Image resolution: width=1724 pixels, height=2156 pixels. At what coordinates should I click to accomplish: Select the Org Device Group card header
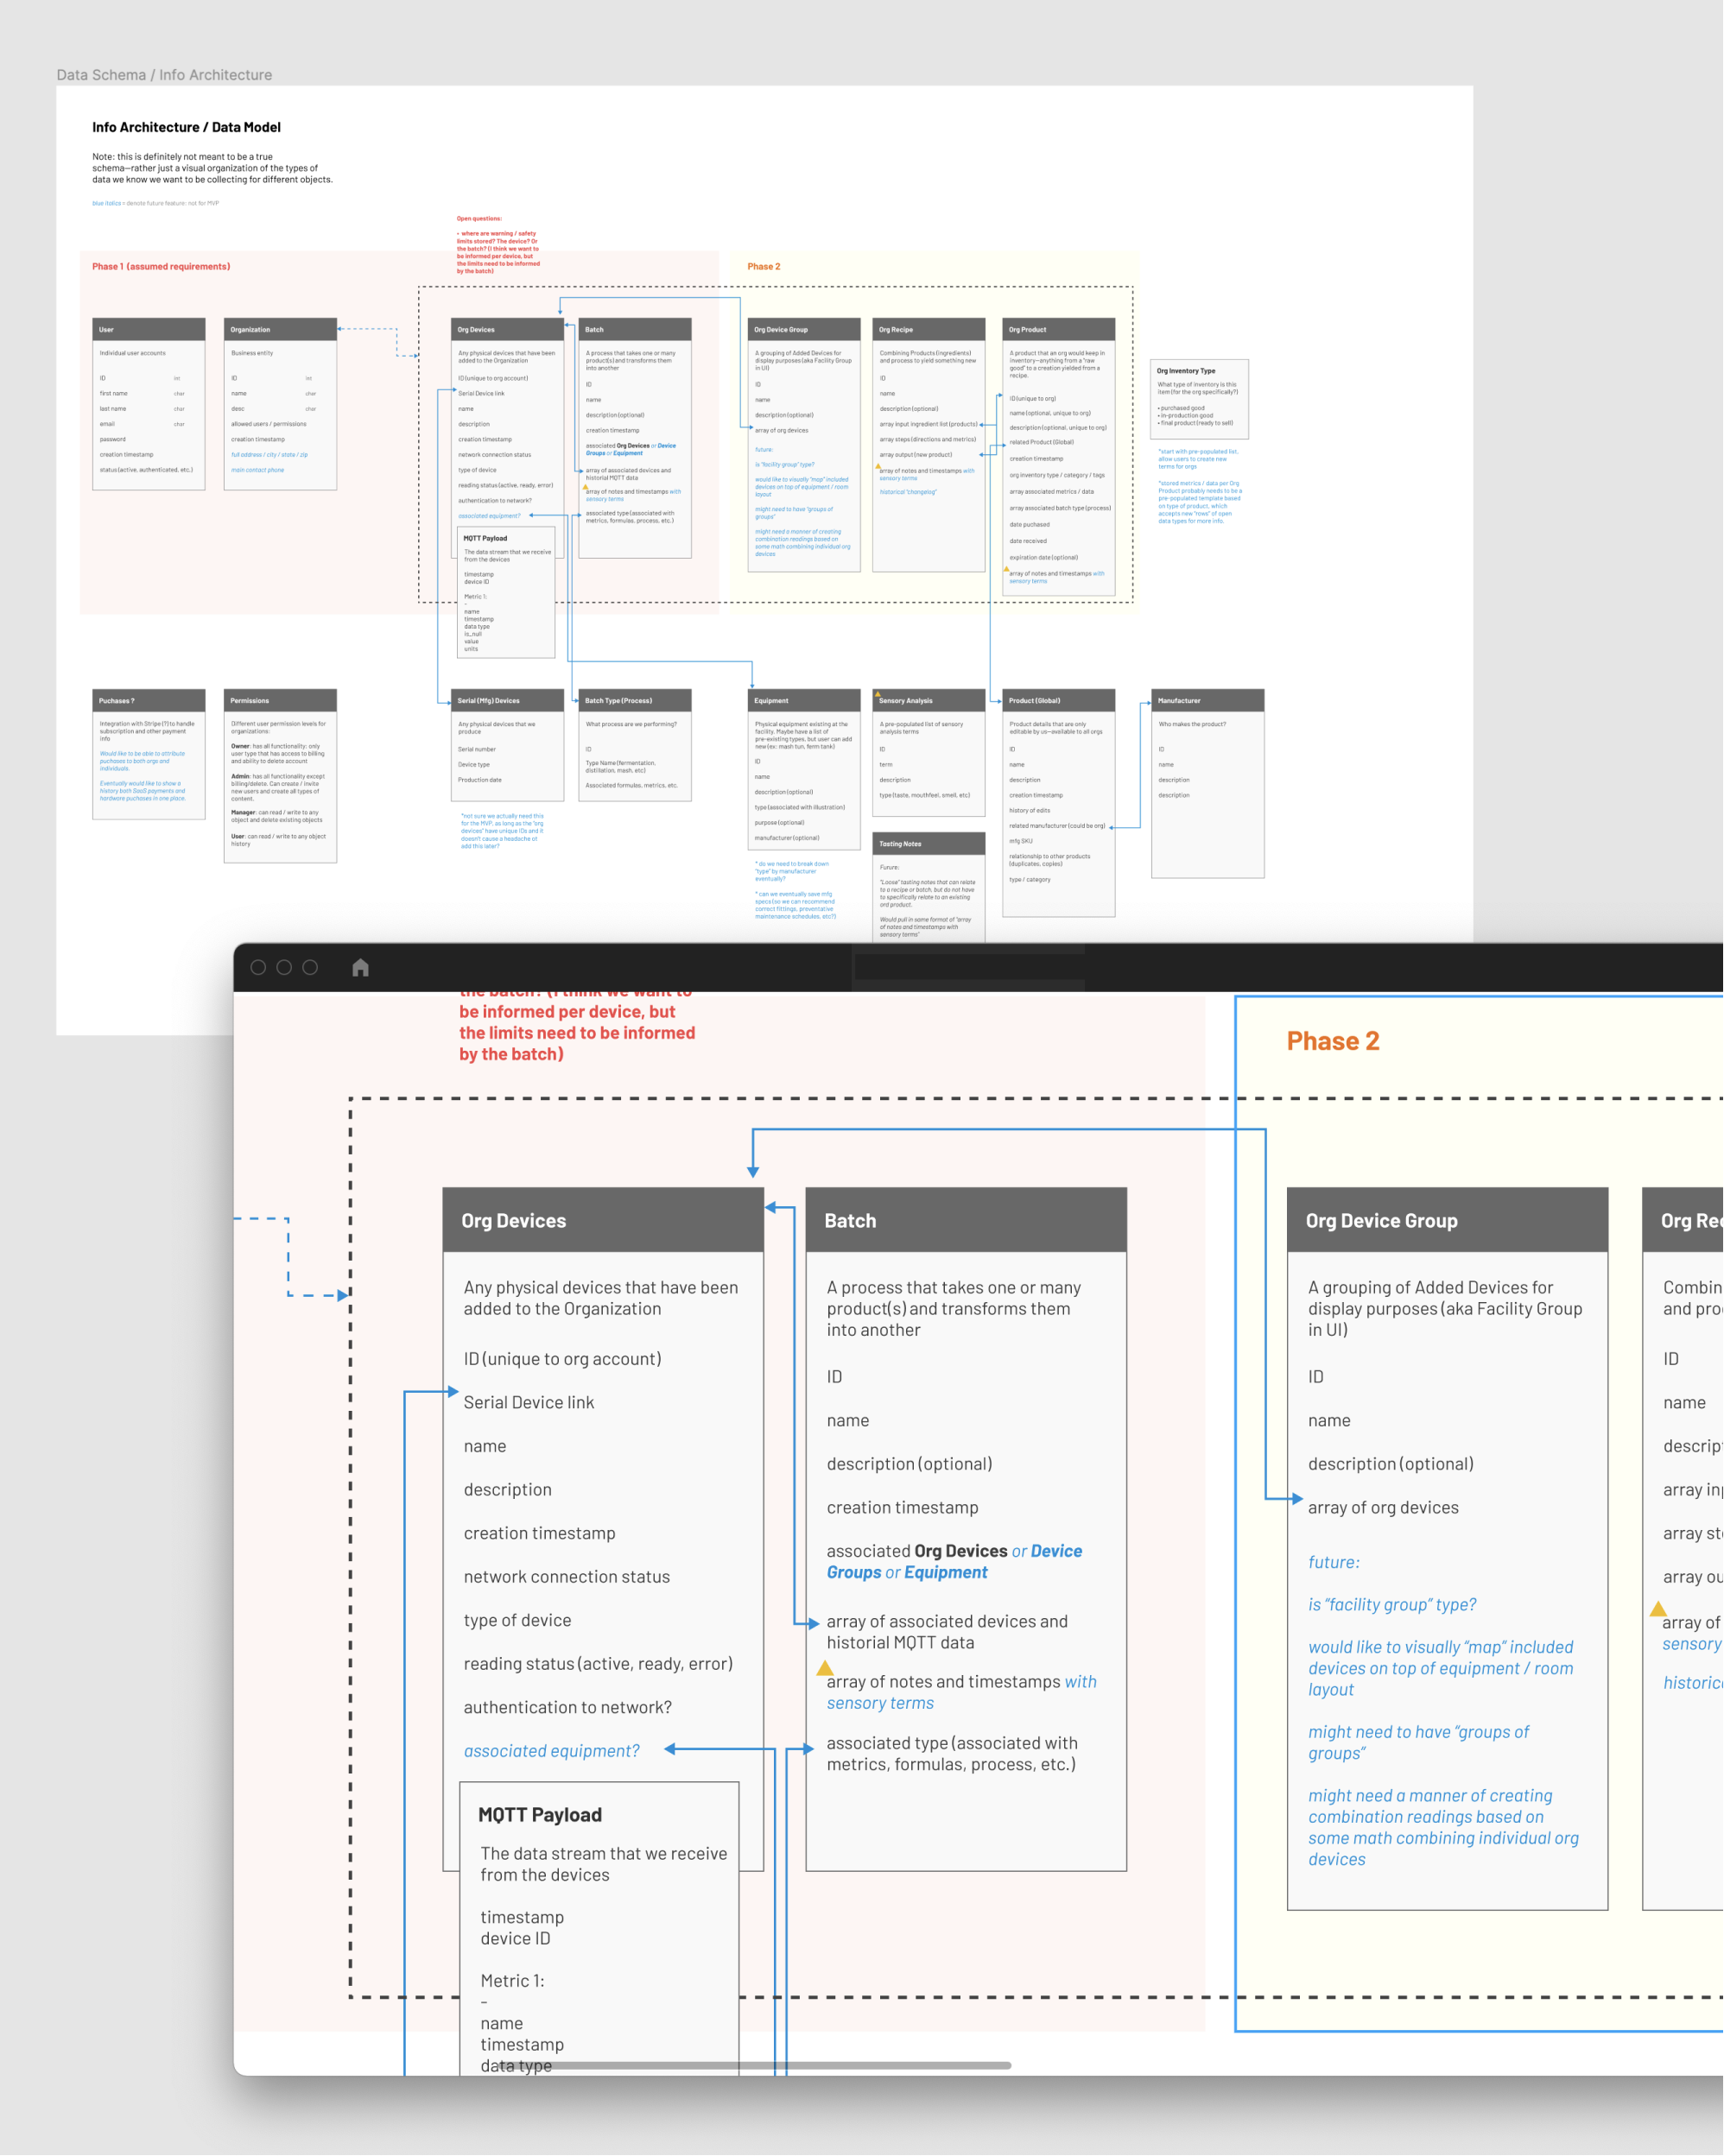(1447, 1220)
